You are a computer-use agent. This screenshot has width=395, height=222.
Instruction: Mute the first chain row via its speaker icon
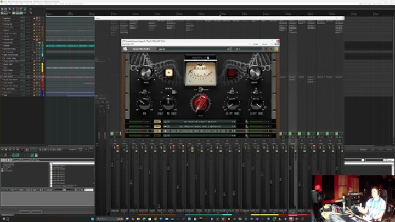coord(246,122)
